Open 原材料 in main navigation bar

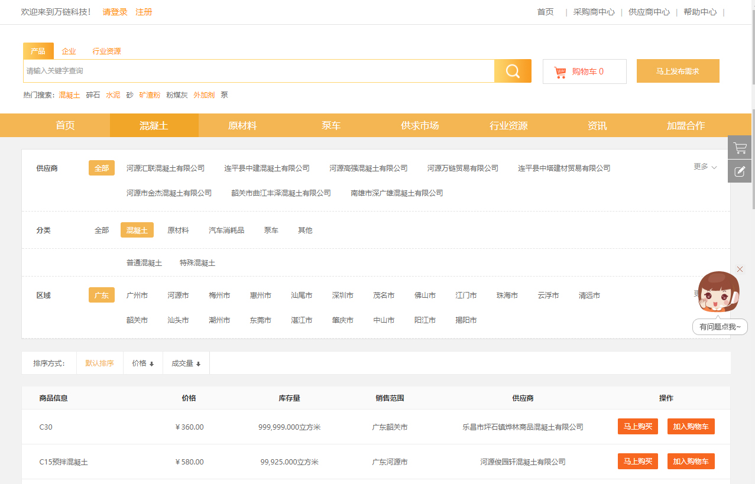pos(242,126)
